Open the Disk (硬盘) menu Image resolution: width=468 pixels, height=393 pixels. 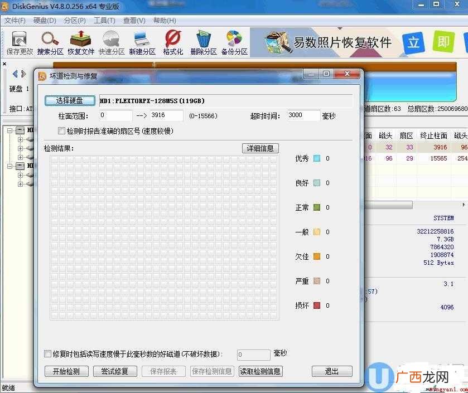click(45, 21)
